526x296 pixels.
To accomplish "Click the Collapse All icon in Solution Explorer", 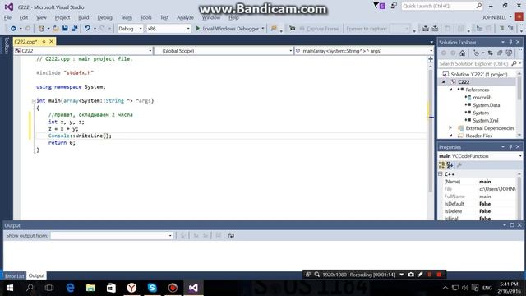I will click(x=500, y=53).
